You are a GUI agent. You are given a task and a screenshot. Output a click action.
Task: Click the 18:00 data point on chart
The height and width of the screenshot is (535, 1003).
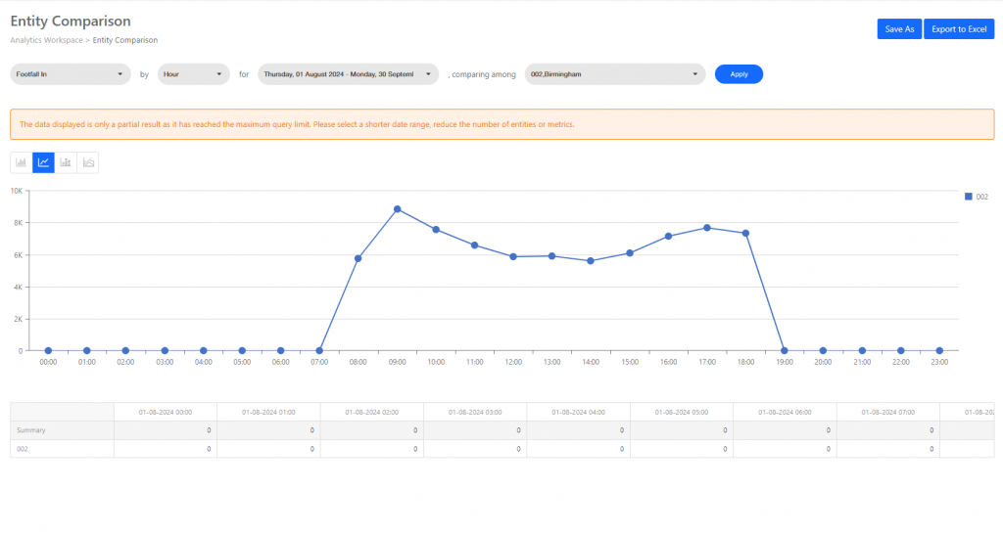(745, 233)
